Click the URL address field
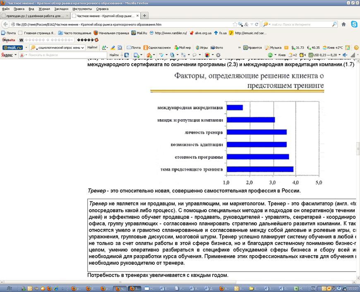360x292 pixels. pos(124,24)
